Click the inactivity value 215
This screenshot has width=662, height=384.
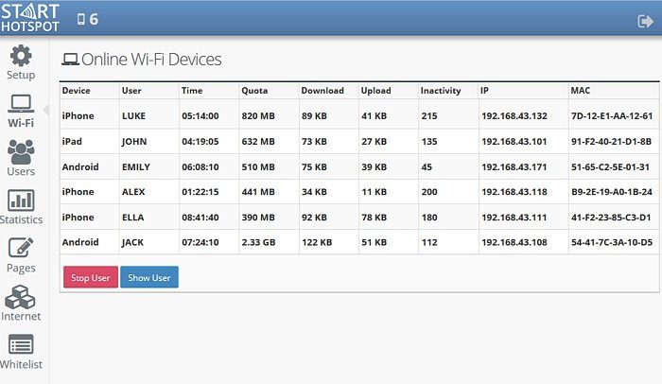click(x=429, y=115)
